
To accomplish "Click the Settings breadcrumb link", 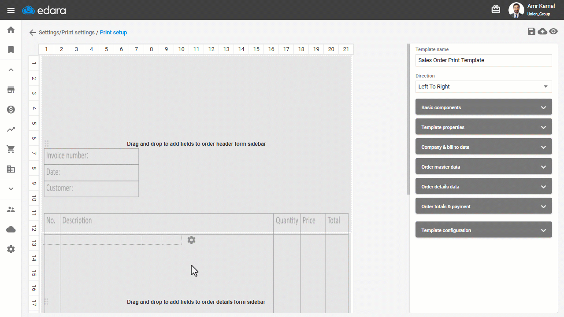I will 48,33.
